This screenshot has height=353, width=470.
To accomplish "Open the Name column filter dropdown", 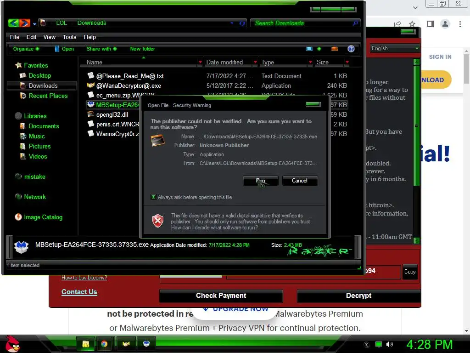I will click(200, 62).
